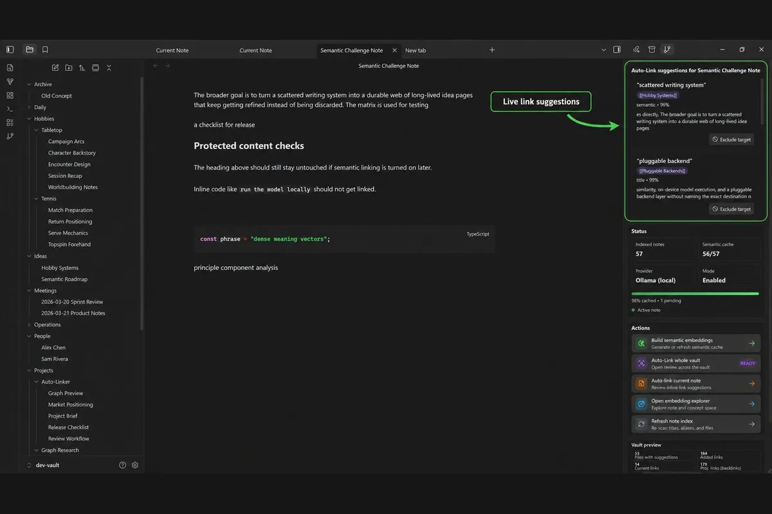Open embedding explorer action
Viewport: 772px width, 514px height.
(x=696, y=404)
